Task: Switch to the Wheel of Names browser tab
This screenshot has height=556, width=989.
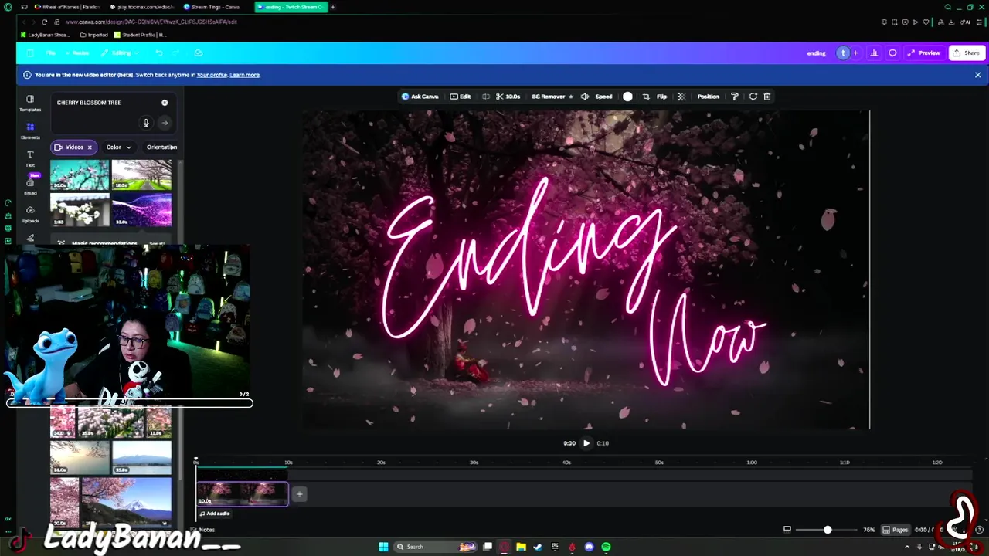Action: [x=66, y=7]
